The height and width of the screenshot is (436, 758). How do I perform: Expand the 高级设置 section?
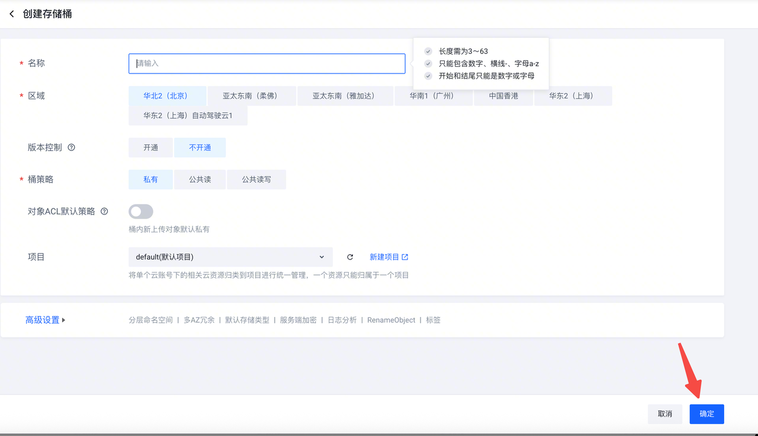45,320
